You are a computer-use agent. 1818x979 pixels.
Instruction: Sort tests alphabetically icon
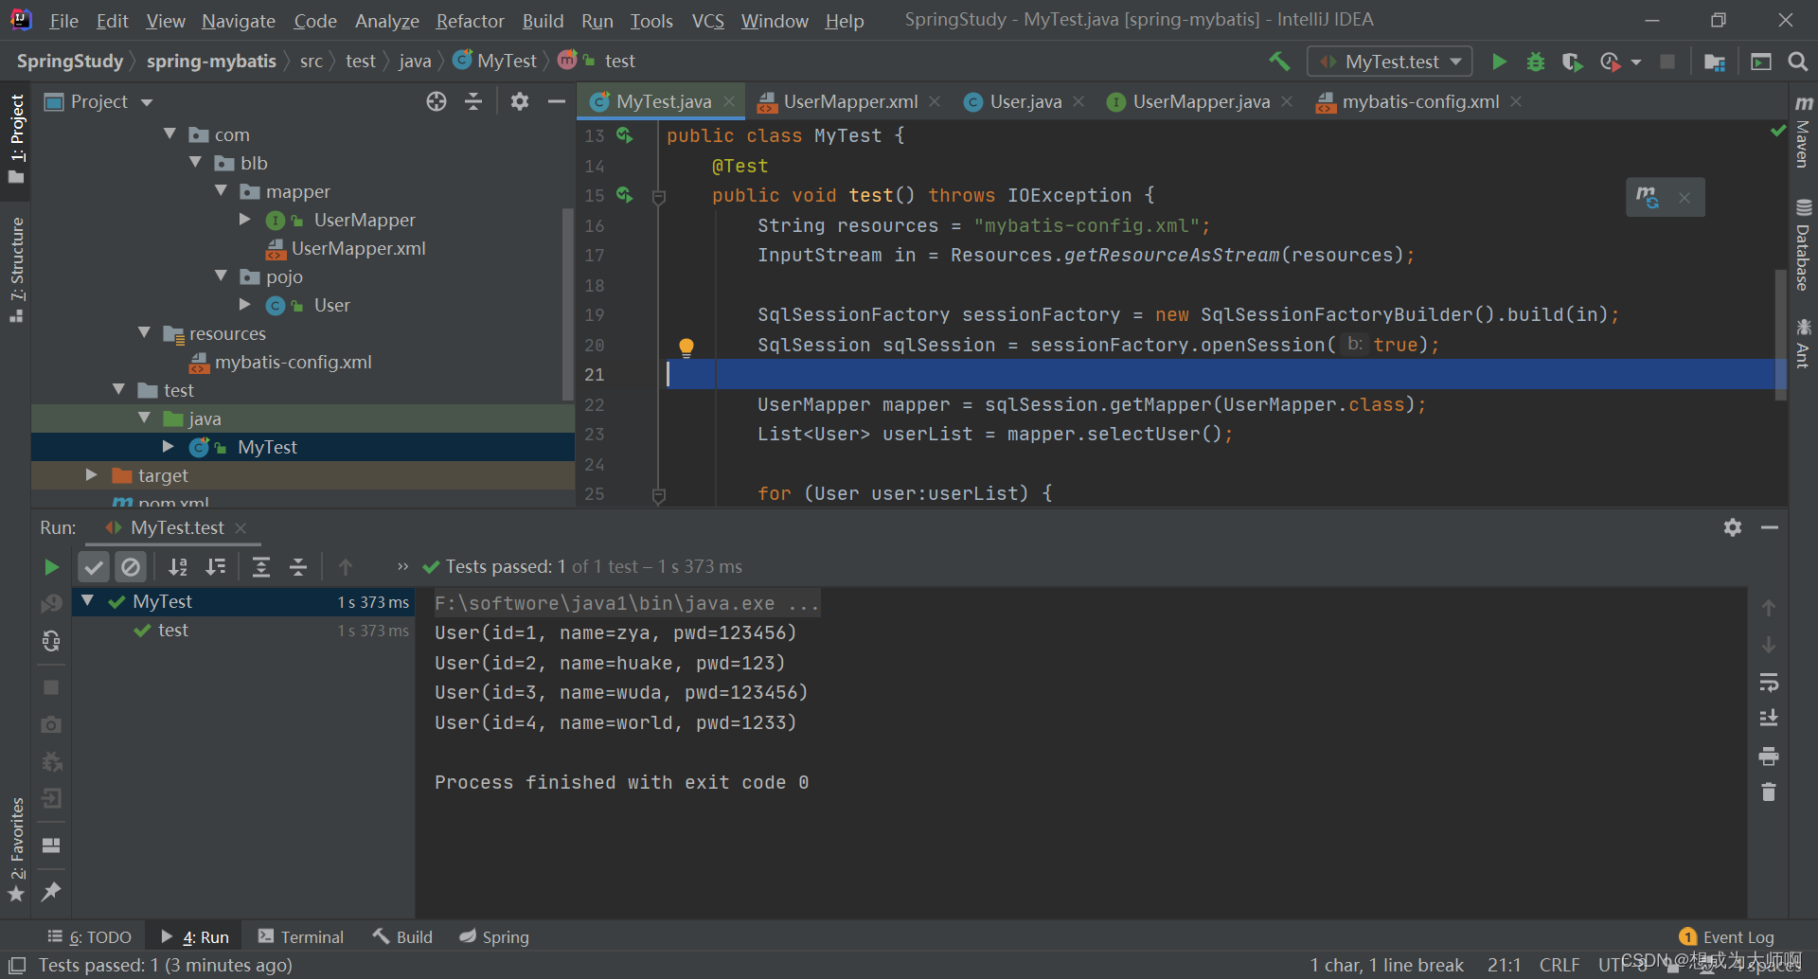(177, 567)
